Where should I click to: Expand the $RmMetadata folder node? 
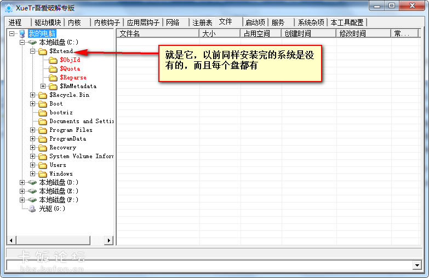pos(43,86)
